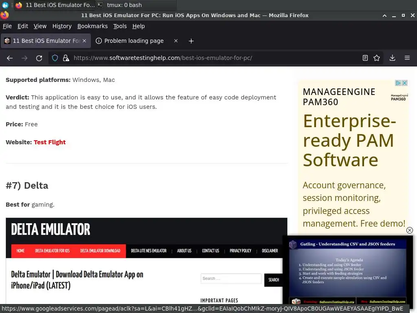Open the Edit menu
Image resolution: width=417 pixels, height=313 pixels.
(x=23, y=26)
